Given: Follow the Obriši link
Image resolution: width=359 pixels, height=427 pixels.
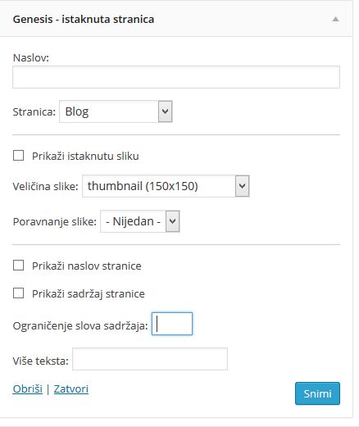Looking at the screenshot, I should tap(28, 388).
